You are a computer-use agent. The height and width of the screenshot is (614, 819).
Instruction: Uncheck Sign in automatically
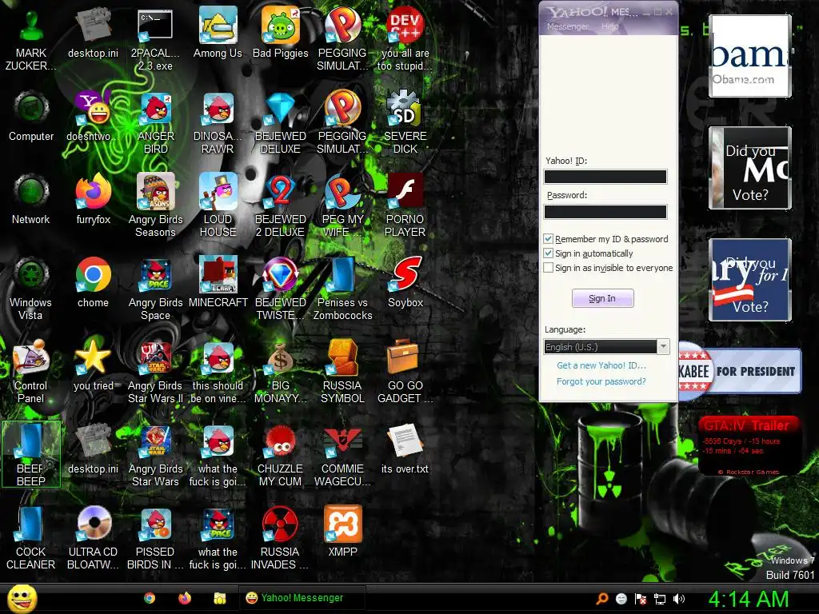(x=548, y=253)
